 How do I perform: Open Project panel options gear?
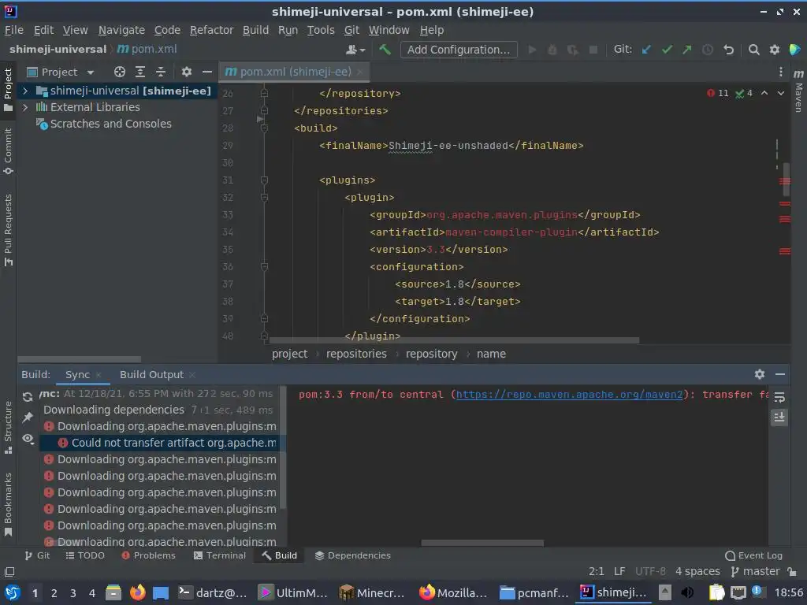[x=186, y=72]
